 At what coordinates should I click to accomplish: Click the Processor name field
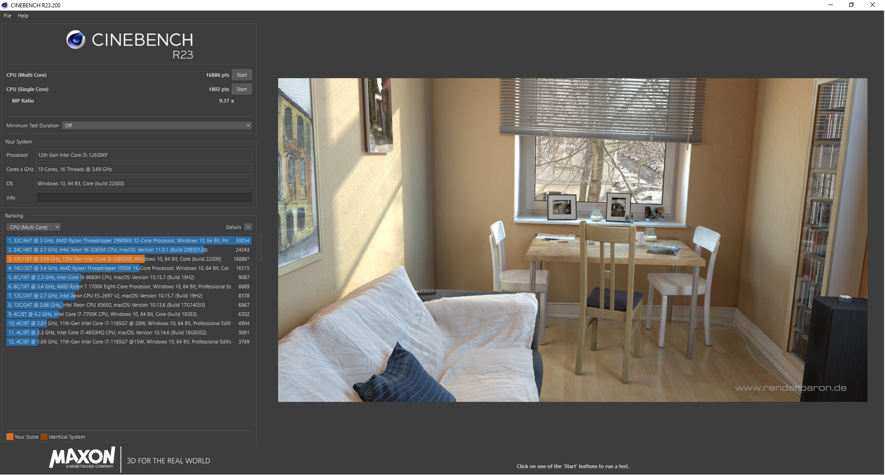(x=144, y=155)
